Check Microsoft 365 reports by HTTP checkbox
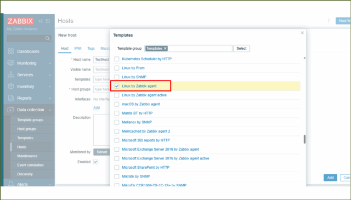The width and height of the screenshot is (351, 200). [x=117, y=140]
